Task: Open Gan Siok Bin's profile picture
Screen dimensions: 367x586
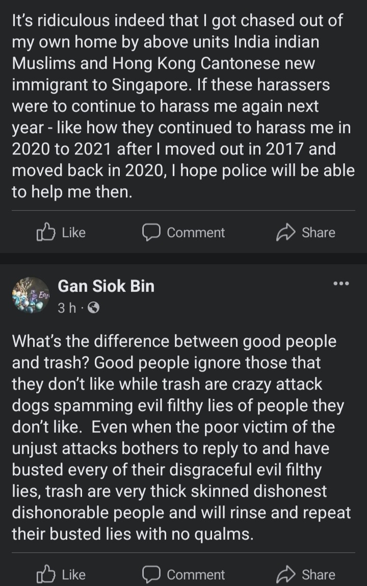Action: (30, 295)
